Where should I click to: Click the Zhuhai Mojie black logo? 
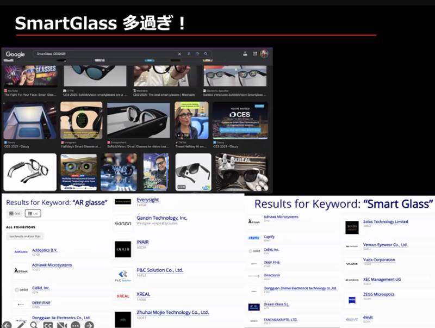123,320
